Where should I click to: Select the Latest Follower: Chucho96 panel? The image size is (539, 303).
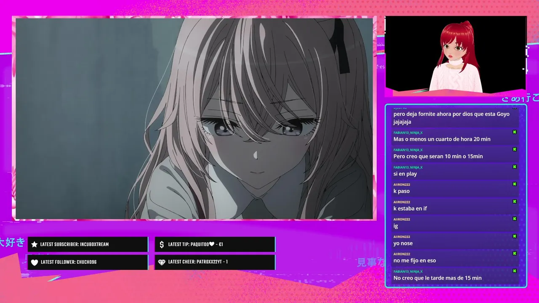coord(88,262)
